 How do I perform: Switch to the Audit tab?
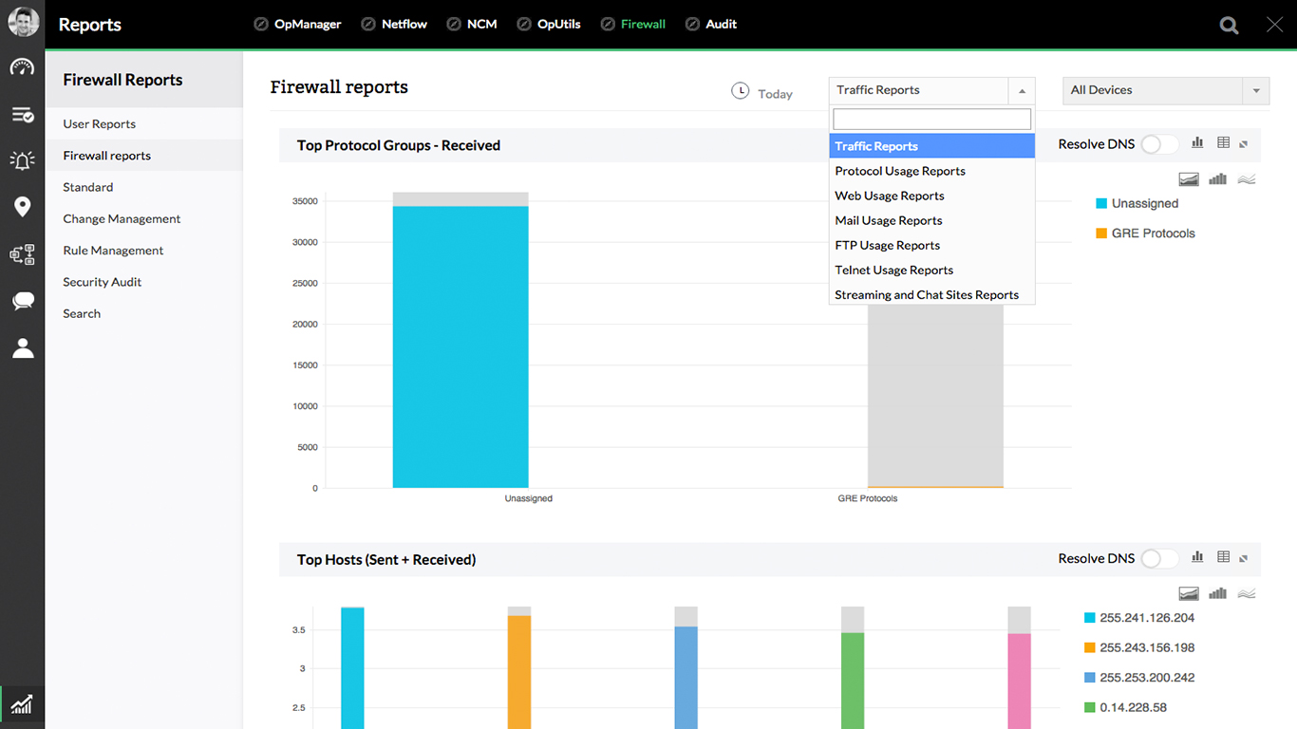[x=711, y=24]
